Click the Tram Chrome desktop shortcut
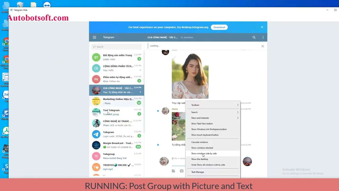Viewport: 339px width, 191px height. tap(6, 44)
